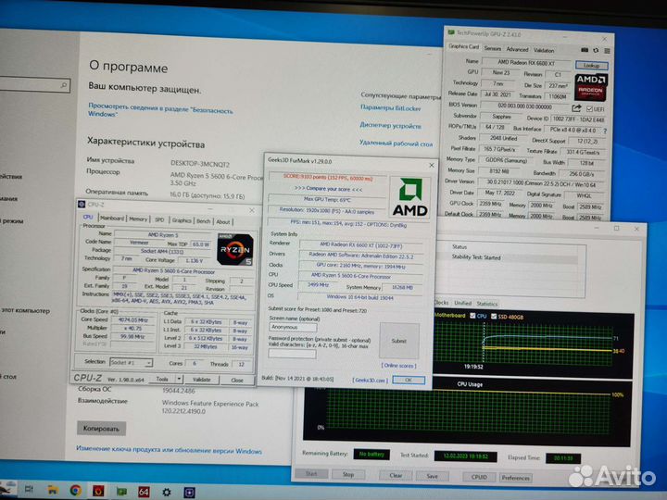Open Task View on the taskbar
667x500 pixels.
tap(29, 489)
